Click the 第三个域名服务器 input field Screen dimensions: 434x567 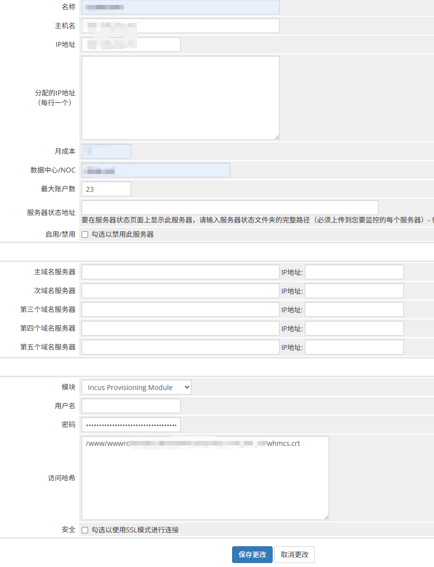pos(180,309)
